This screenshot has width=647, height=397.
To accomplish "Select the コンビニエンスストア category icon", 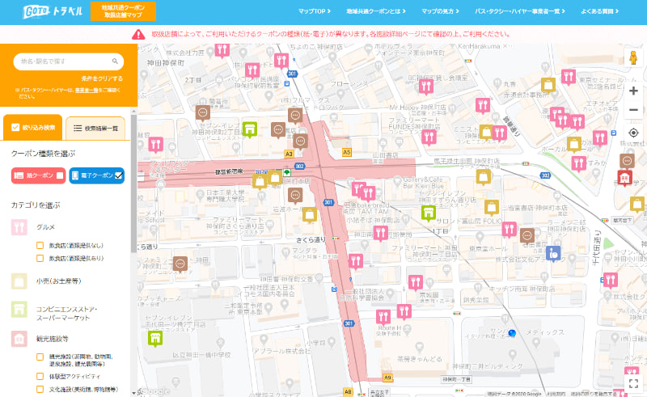I will click(x=19, y=309).
